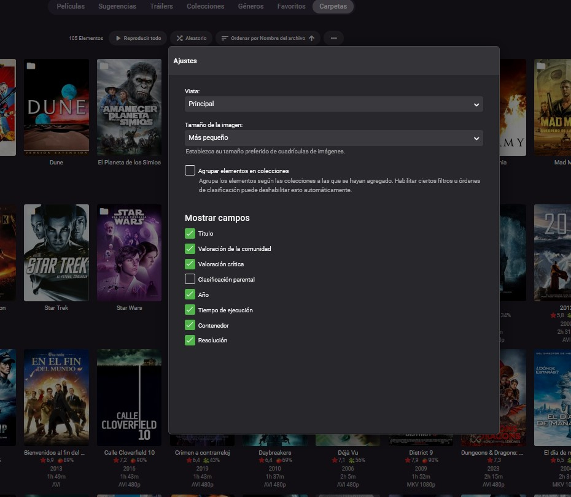Open the Dune folder poster
This screenshot has width=571, height=497.
56,107
